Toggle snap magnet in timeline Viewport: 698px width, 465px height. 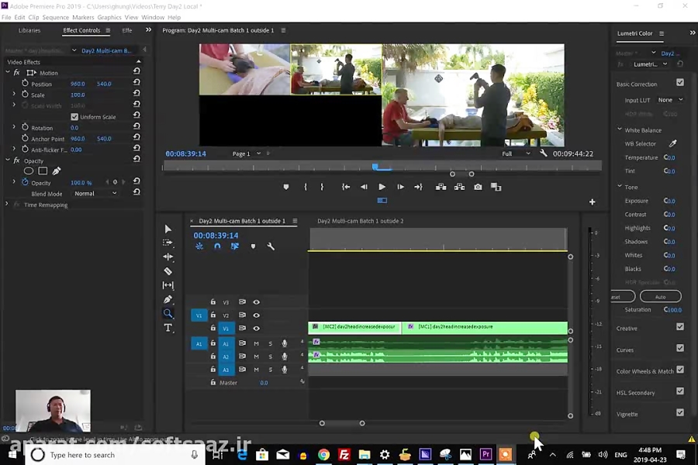[217, 246]
